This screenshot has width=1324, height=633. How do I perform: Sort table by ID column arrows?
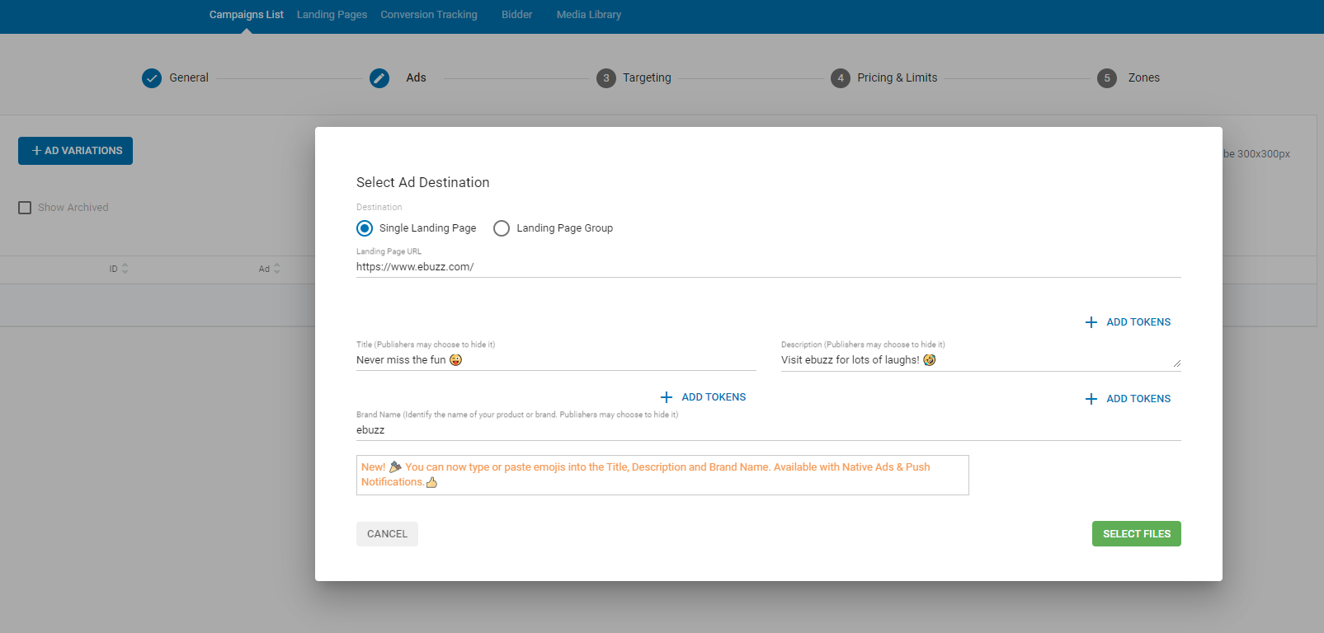[125, 269]
